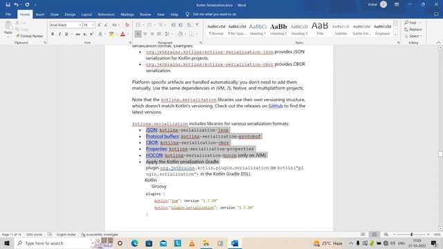The width and height of the screenshot is (443, 249).
Task: Toggle Italic formatting
Action: click(x=60, y=34)
